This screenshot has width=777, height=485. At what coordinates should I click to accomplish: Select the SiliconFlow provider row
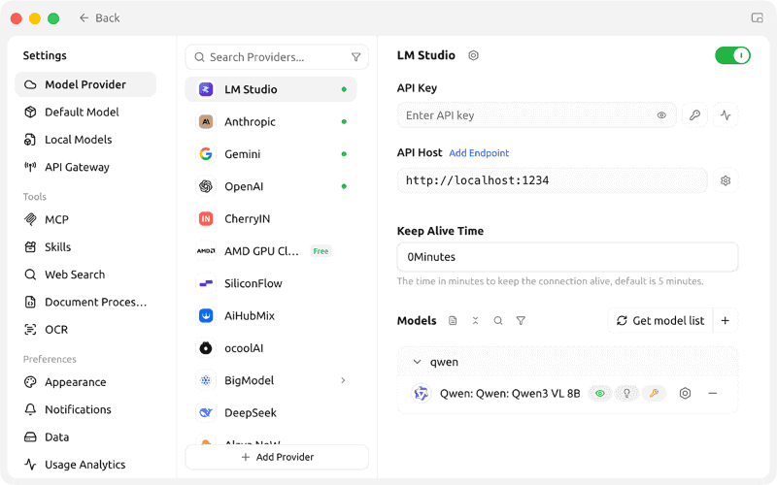tap(271, 283)
